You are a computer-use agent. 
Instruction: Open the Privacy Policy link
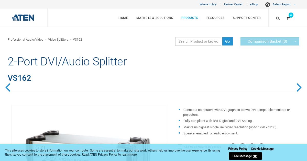click(238, 149)
